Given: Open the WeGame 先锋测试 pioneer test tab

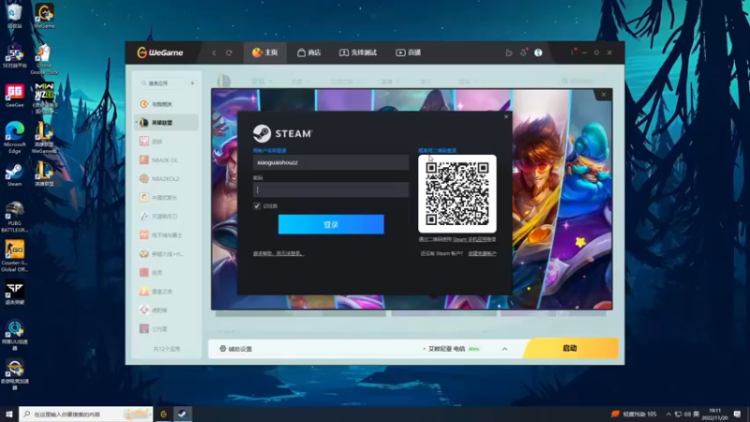Looking at the screenshot, I should coord(358,53).
